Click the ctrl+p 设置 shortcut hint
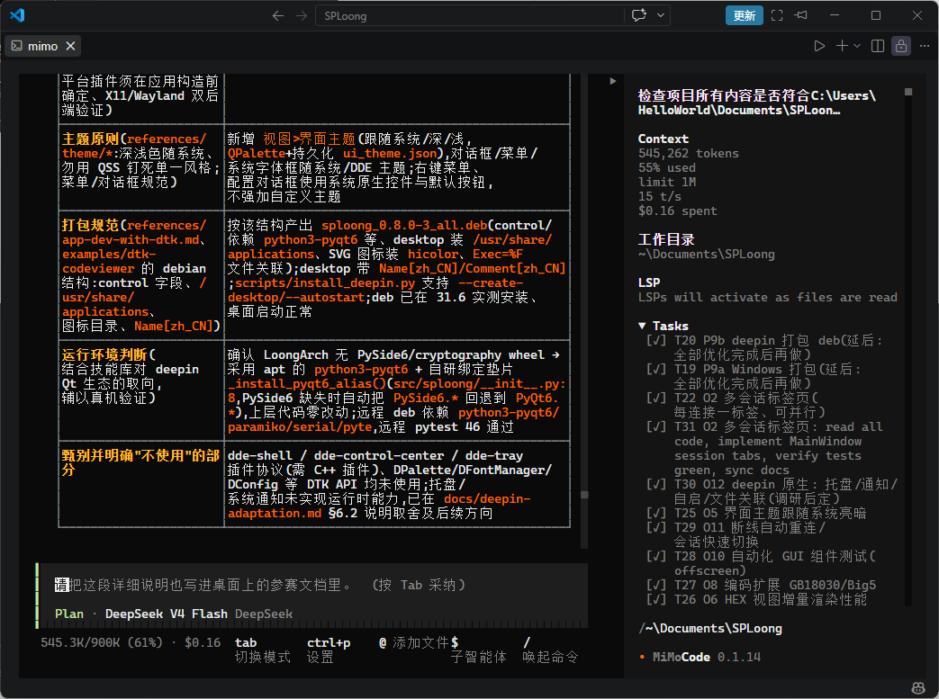The image size is (939, 699). coord(329,650)
